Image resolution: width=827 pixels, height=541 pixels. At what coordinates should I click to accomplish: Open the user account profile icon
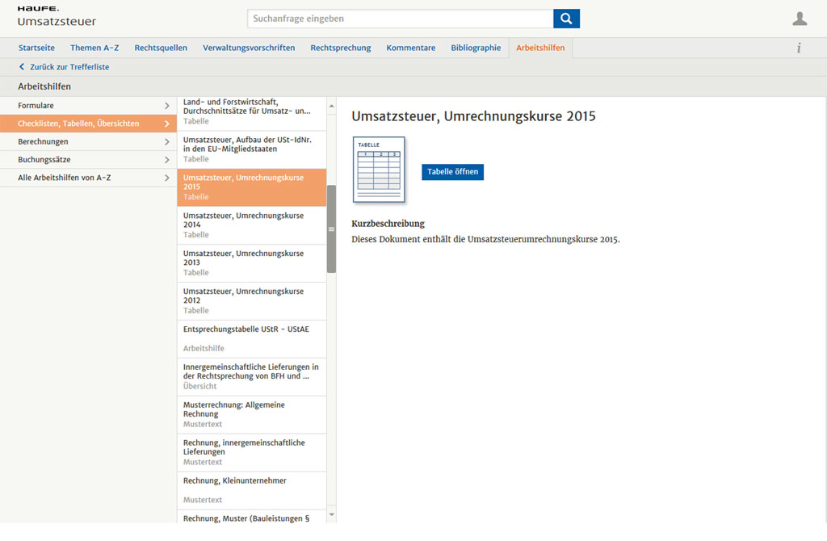[800, 19]
